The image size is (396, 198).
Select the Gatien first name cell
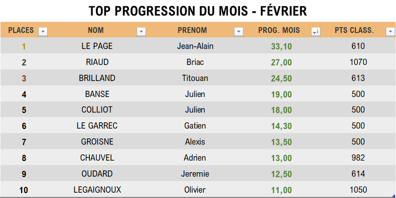[195, 125]
